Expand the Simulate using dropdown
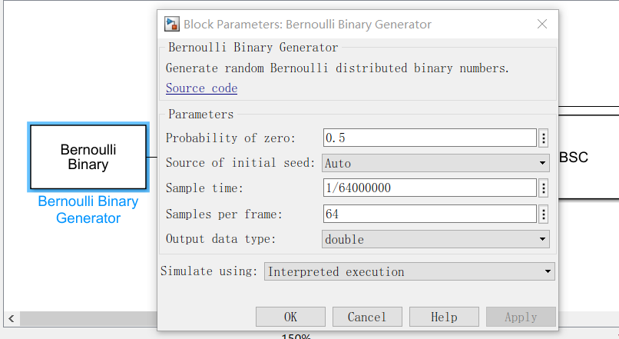The height and width of the screenshot is (339, 619). (x=409, y=271)
